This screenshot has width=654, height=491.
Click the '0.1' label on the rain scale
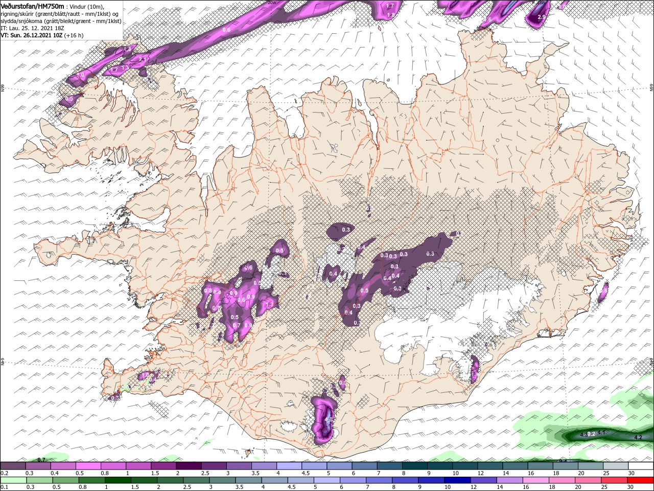[4, 487]
